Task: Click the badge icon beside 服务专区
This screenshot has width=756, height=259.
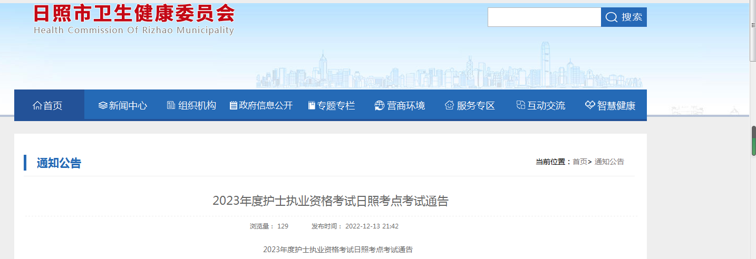Action: pyautogui.click(x=449, y=105)
